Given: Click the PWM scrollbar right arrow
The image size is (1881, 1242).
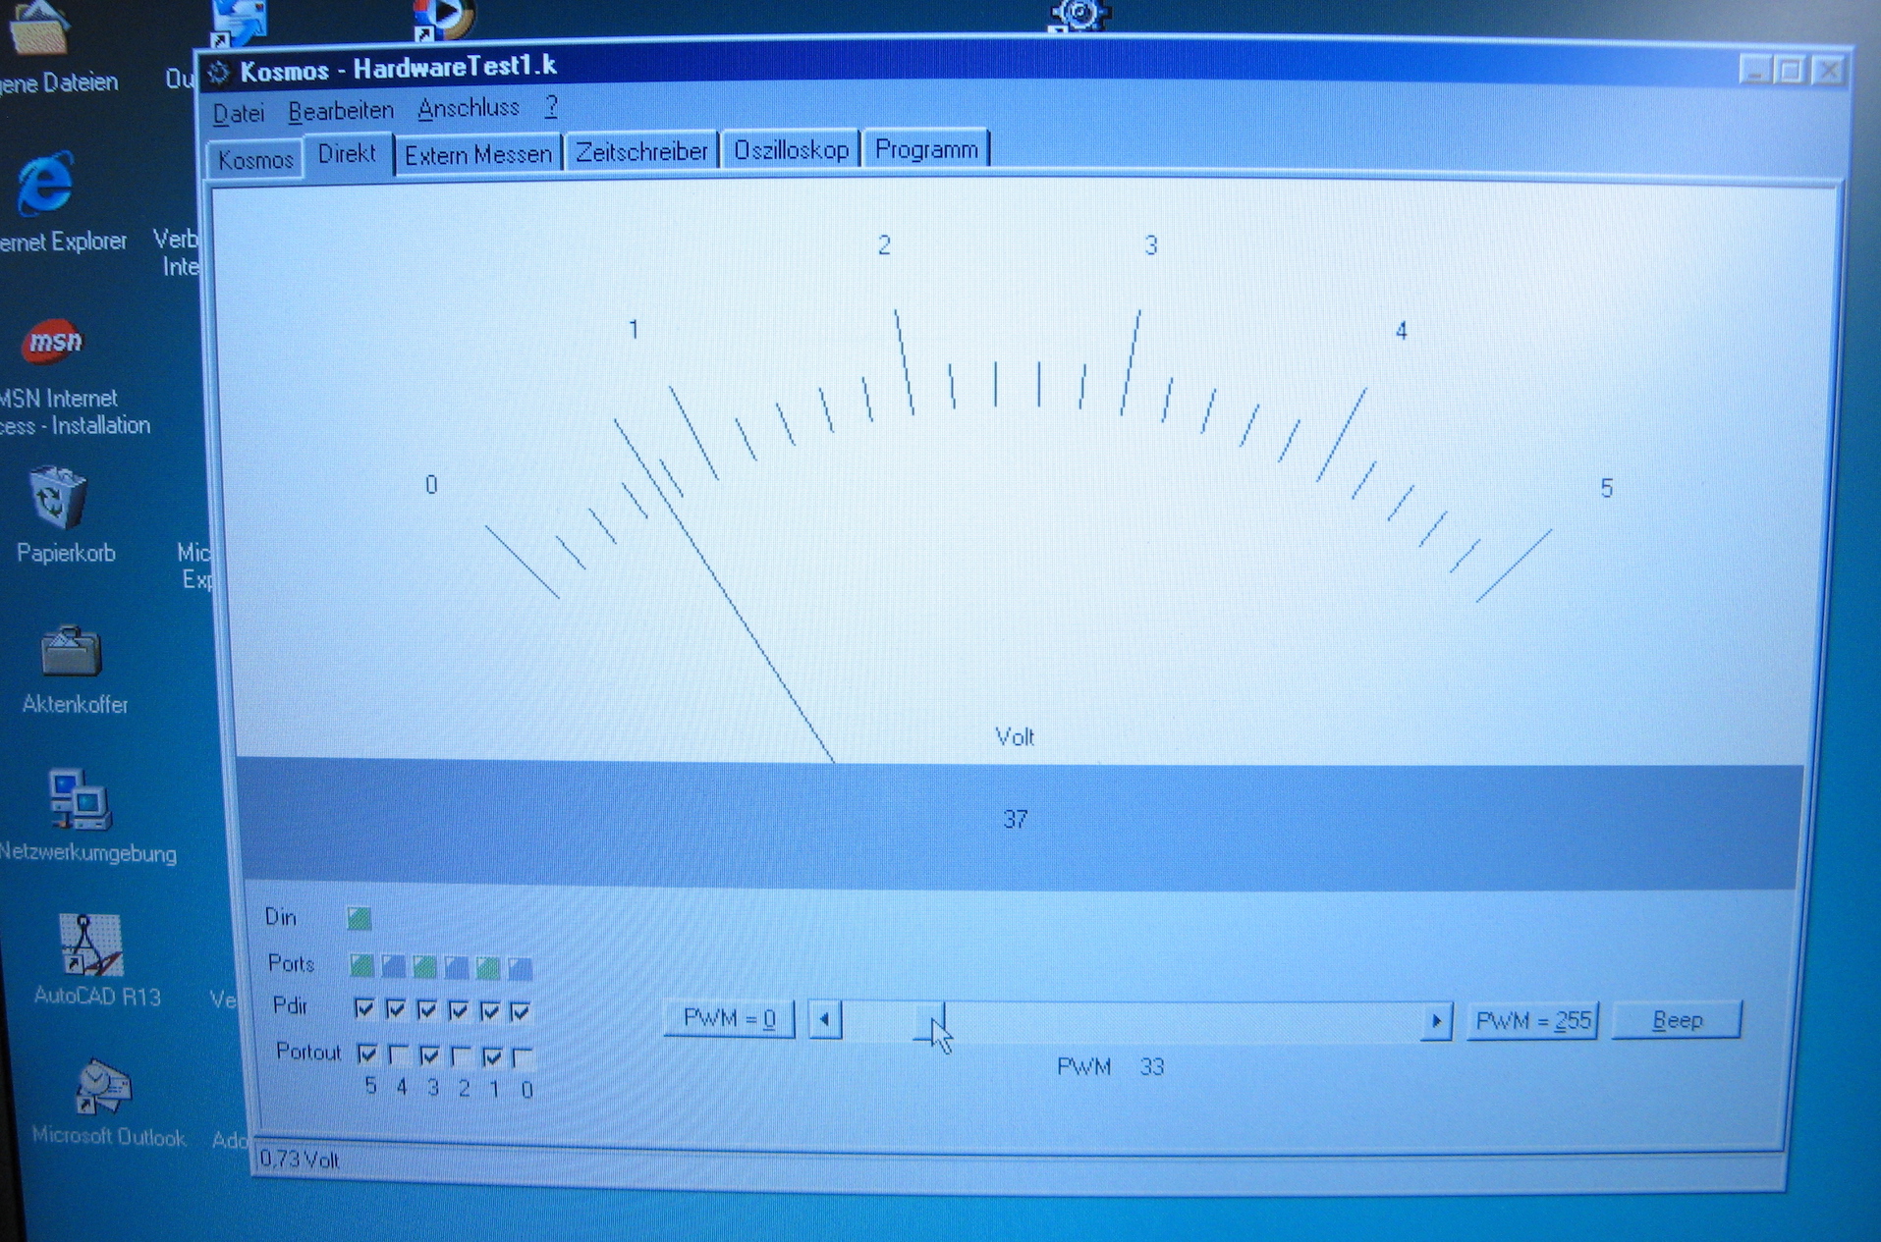Looking at the screenshot, I should tap(1436, 1021).
